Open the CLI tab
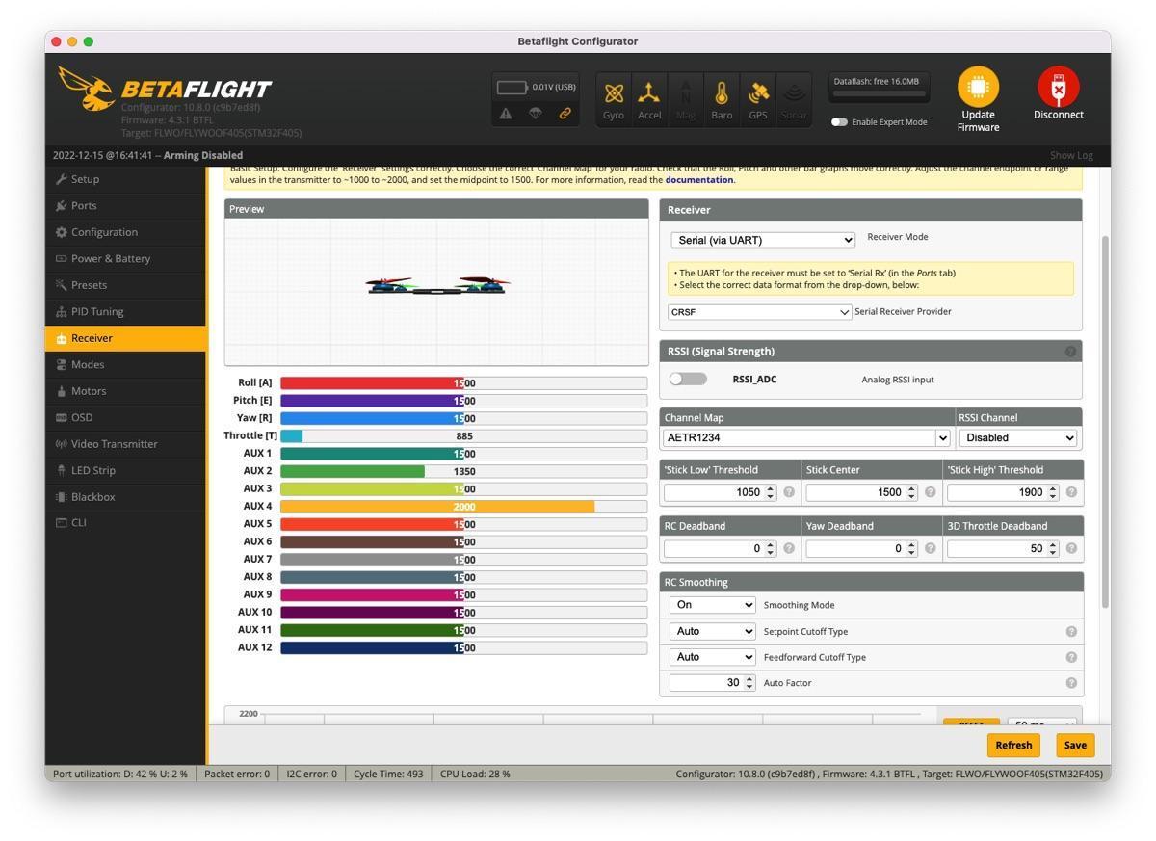 125,522
